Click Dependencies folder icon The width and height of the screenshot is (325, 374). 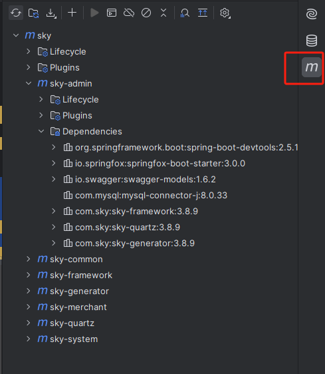pyautogui.click(x=55, y=132)
